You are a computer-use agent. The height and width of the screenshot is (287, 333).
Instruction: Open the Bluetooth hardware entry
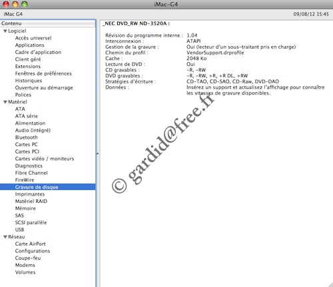(x=26, y=137)
